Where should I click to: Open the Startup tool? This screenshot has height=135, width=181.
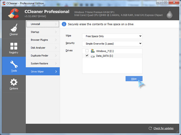43,32
